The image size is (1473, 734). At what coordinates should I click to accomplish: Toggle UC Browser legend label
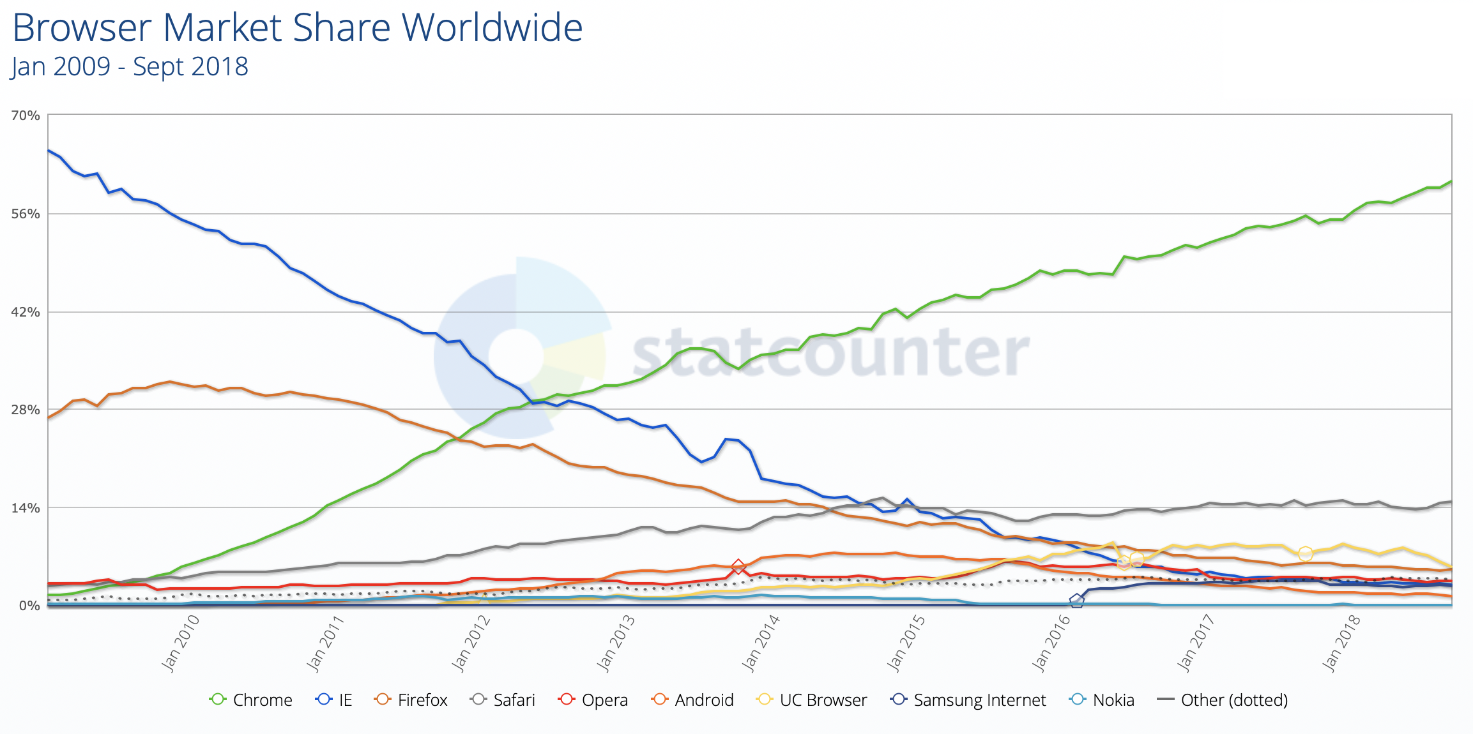coord(823,700)
